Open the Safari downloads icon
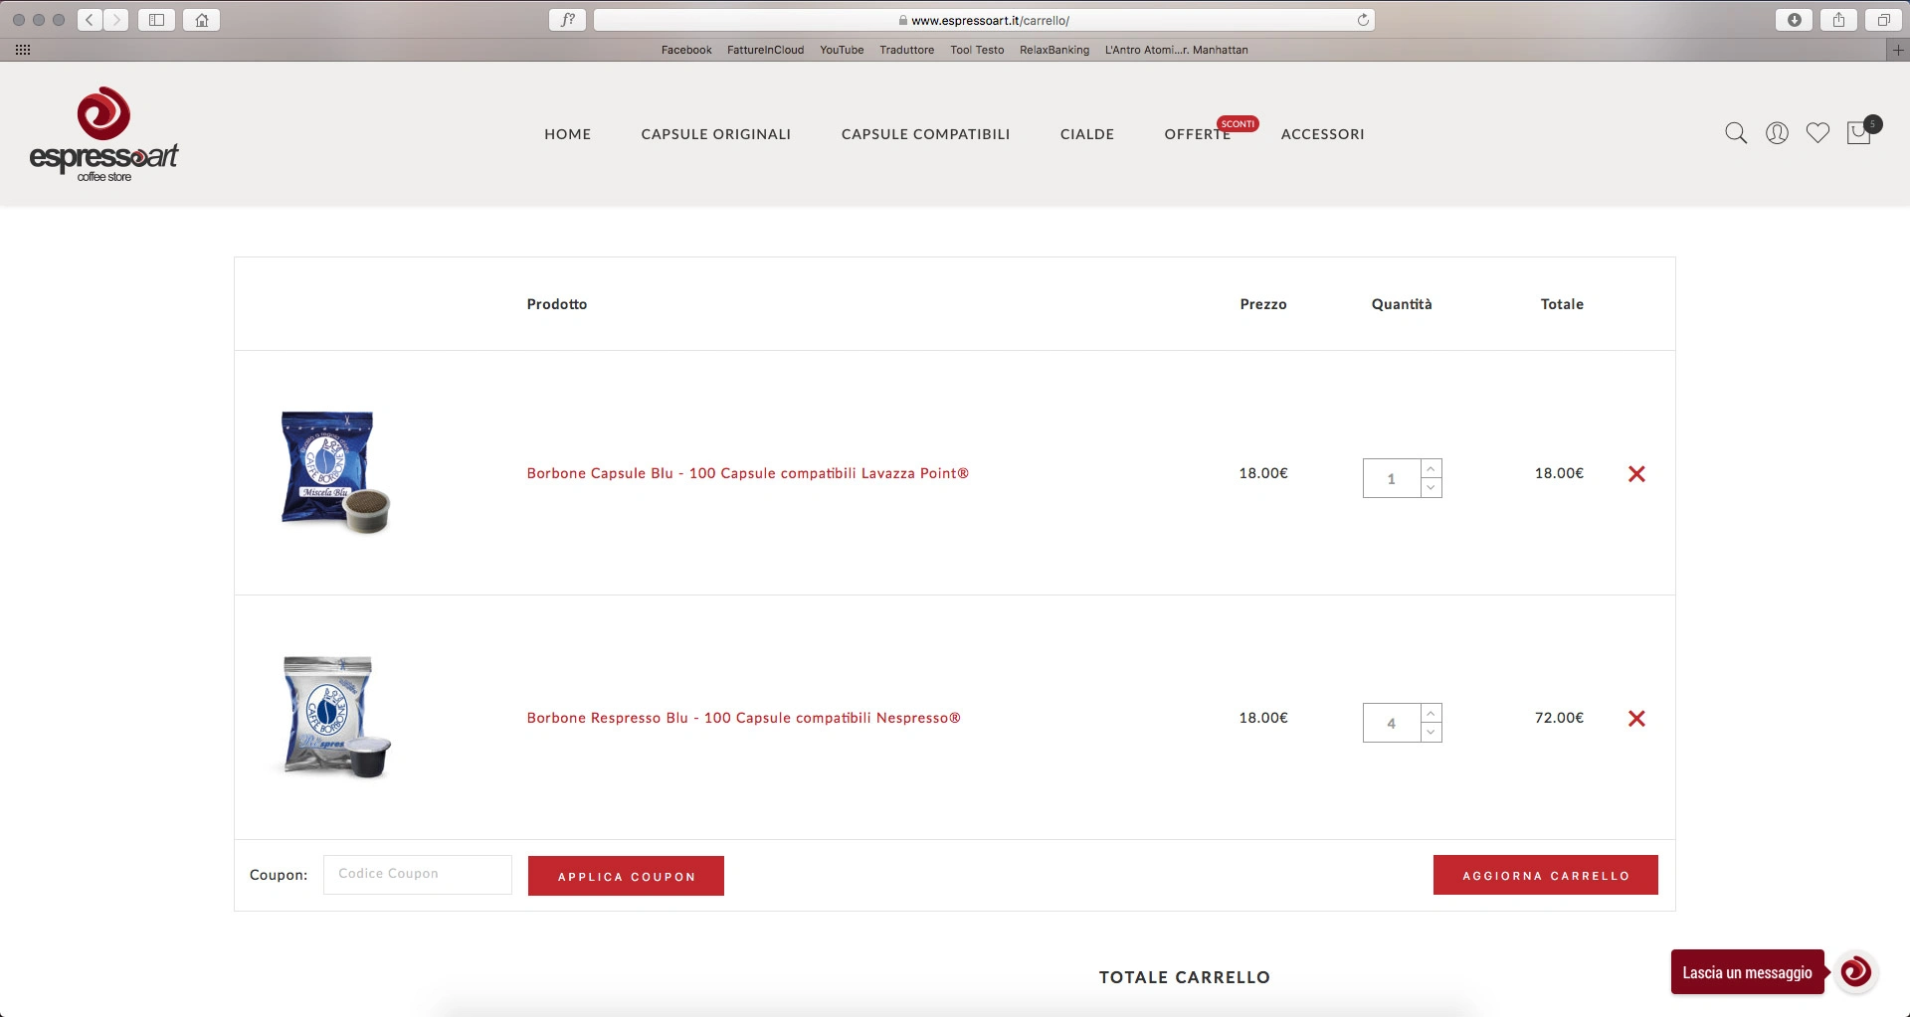1910x1017 pixels. click(1794, 20)
